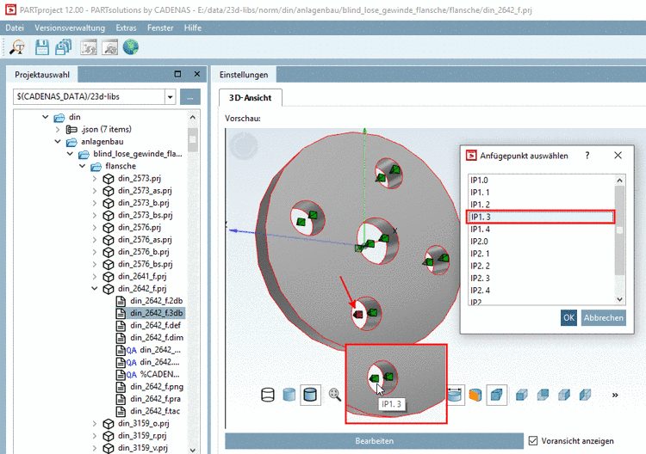
Task: Select IP1.0 in the attachment point list
Action: click(x=542, y=180)
